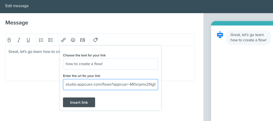Insert a bulleted list
Screen dimensions: 273x121
pyautogui.click(x=51, y=40)
